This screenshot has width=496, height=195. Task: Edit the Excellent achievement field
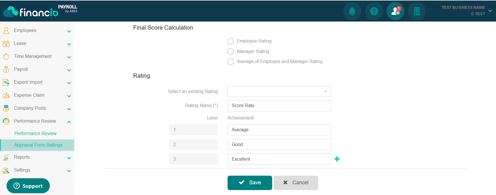click(x=279, y=159)
